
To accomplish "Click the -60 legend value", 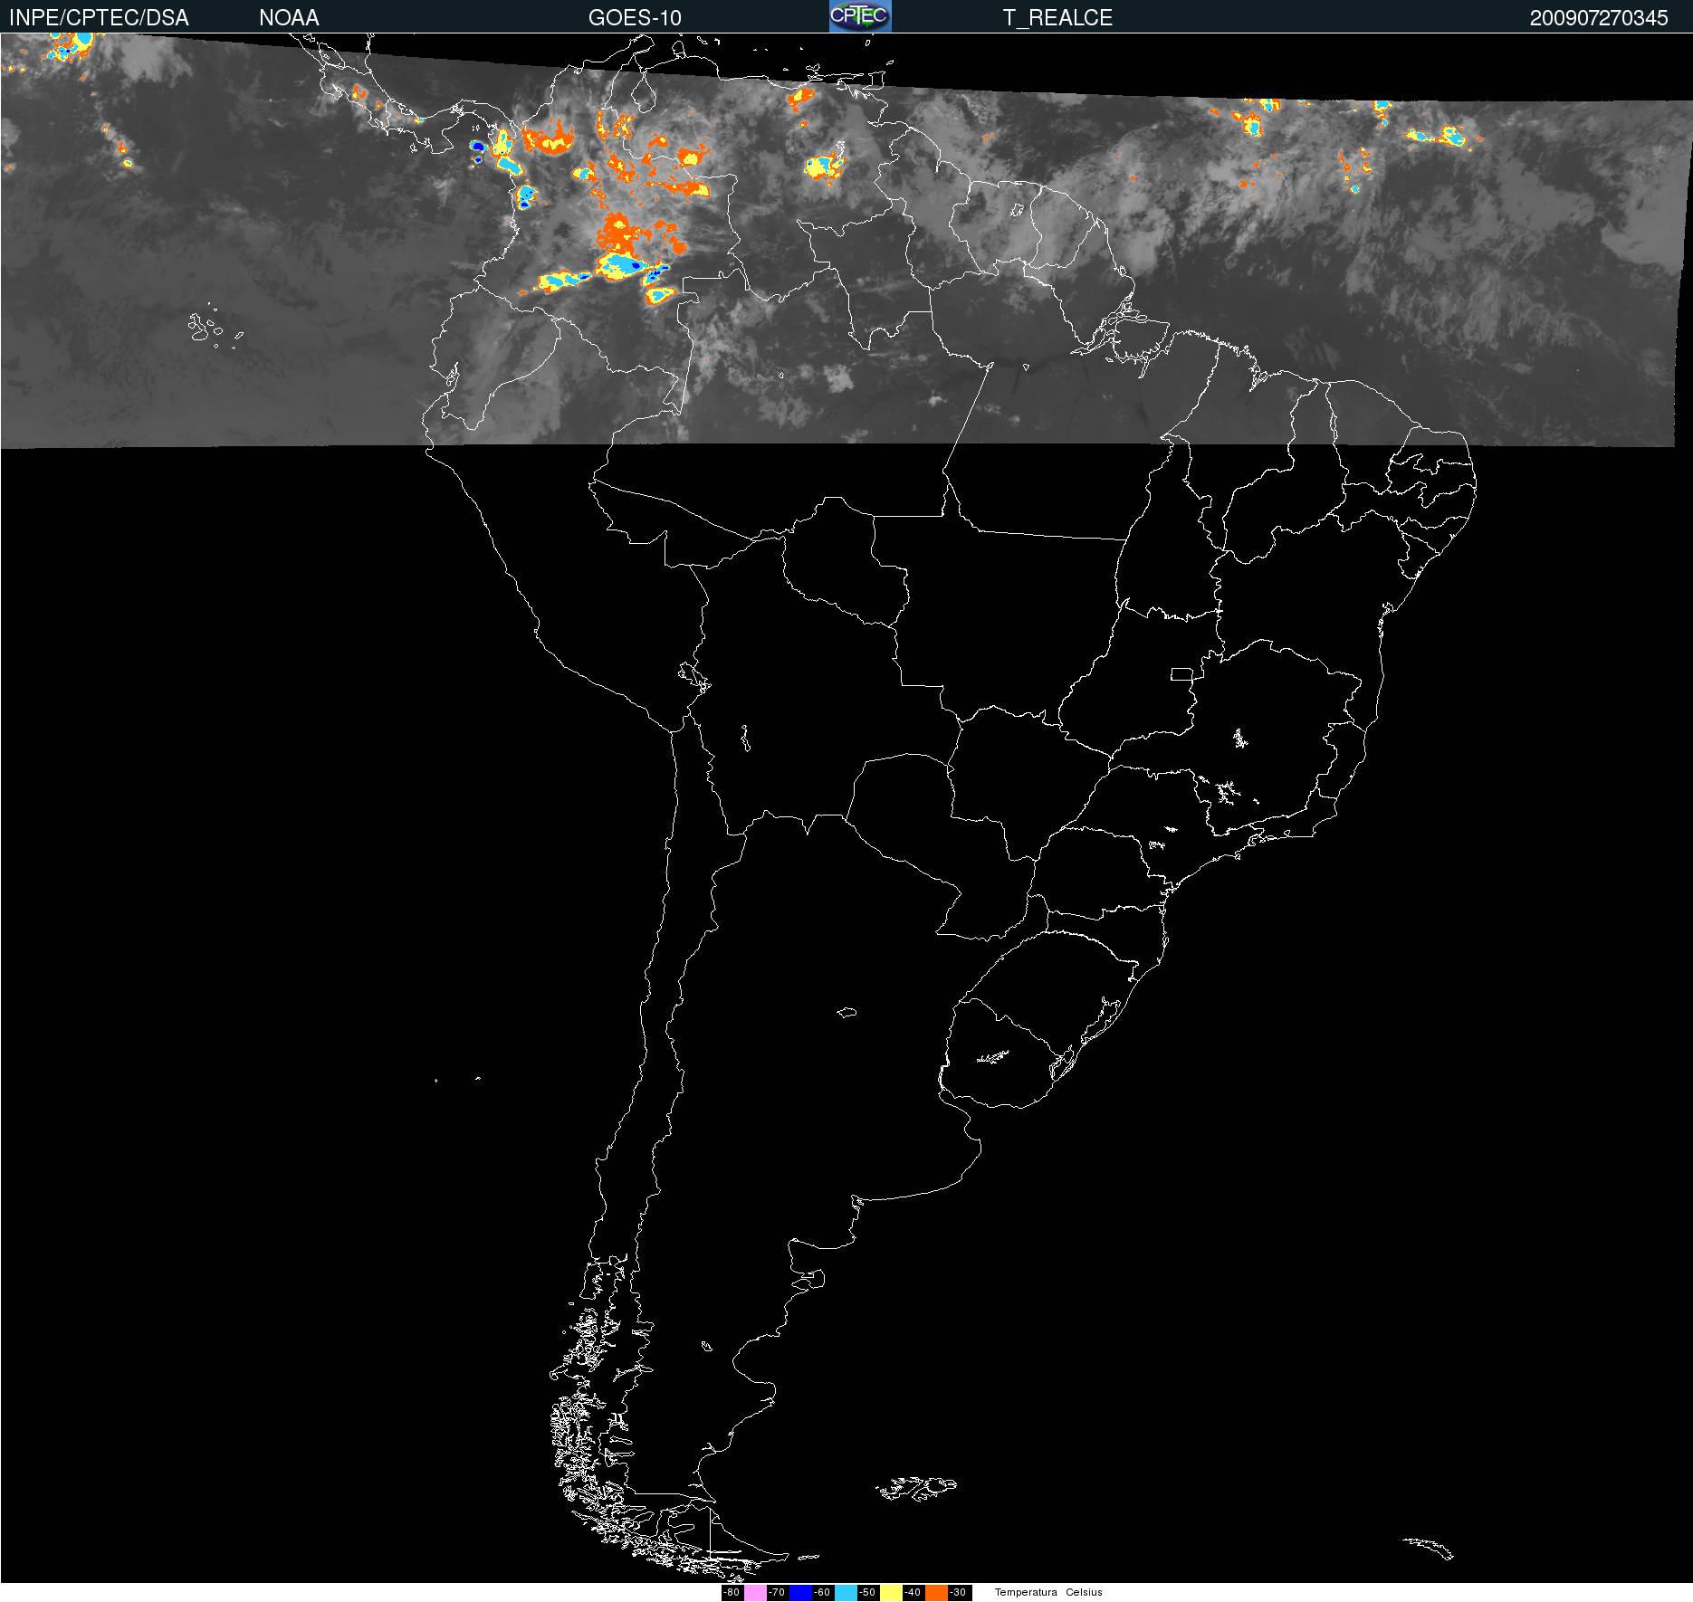I will (822, 1592).
